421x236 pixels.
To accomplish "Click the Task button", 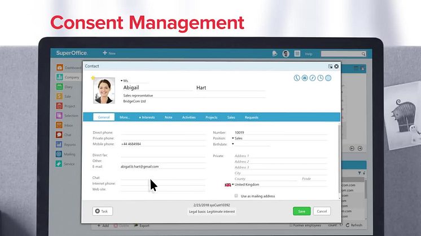I will tap(103, 211).
